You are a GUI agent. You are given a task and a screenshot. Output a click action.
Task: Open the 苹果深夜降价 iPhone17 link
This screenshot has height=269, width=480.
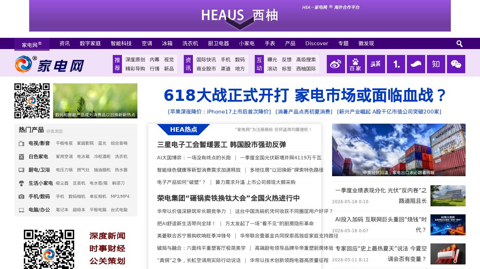(x=220, y=112)
